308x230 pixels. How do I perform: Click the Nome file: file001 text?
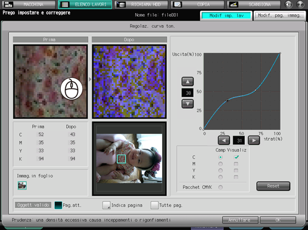click(x=157, y=15)
